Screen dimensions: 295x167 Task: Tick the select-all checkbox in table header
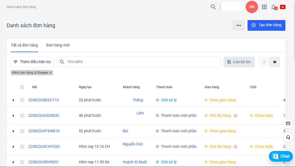tap(22, 87)
